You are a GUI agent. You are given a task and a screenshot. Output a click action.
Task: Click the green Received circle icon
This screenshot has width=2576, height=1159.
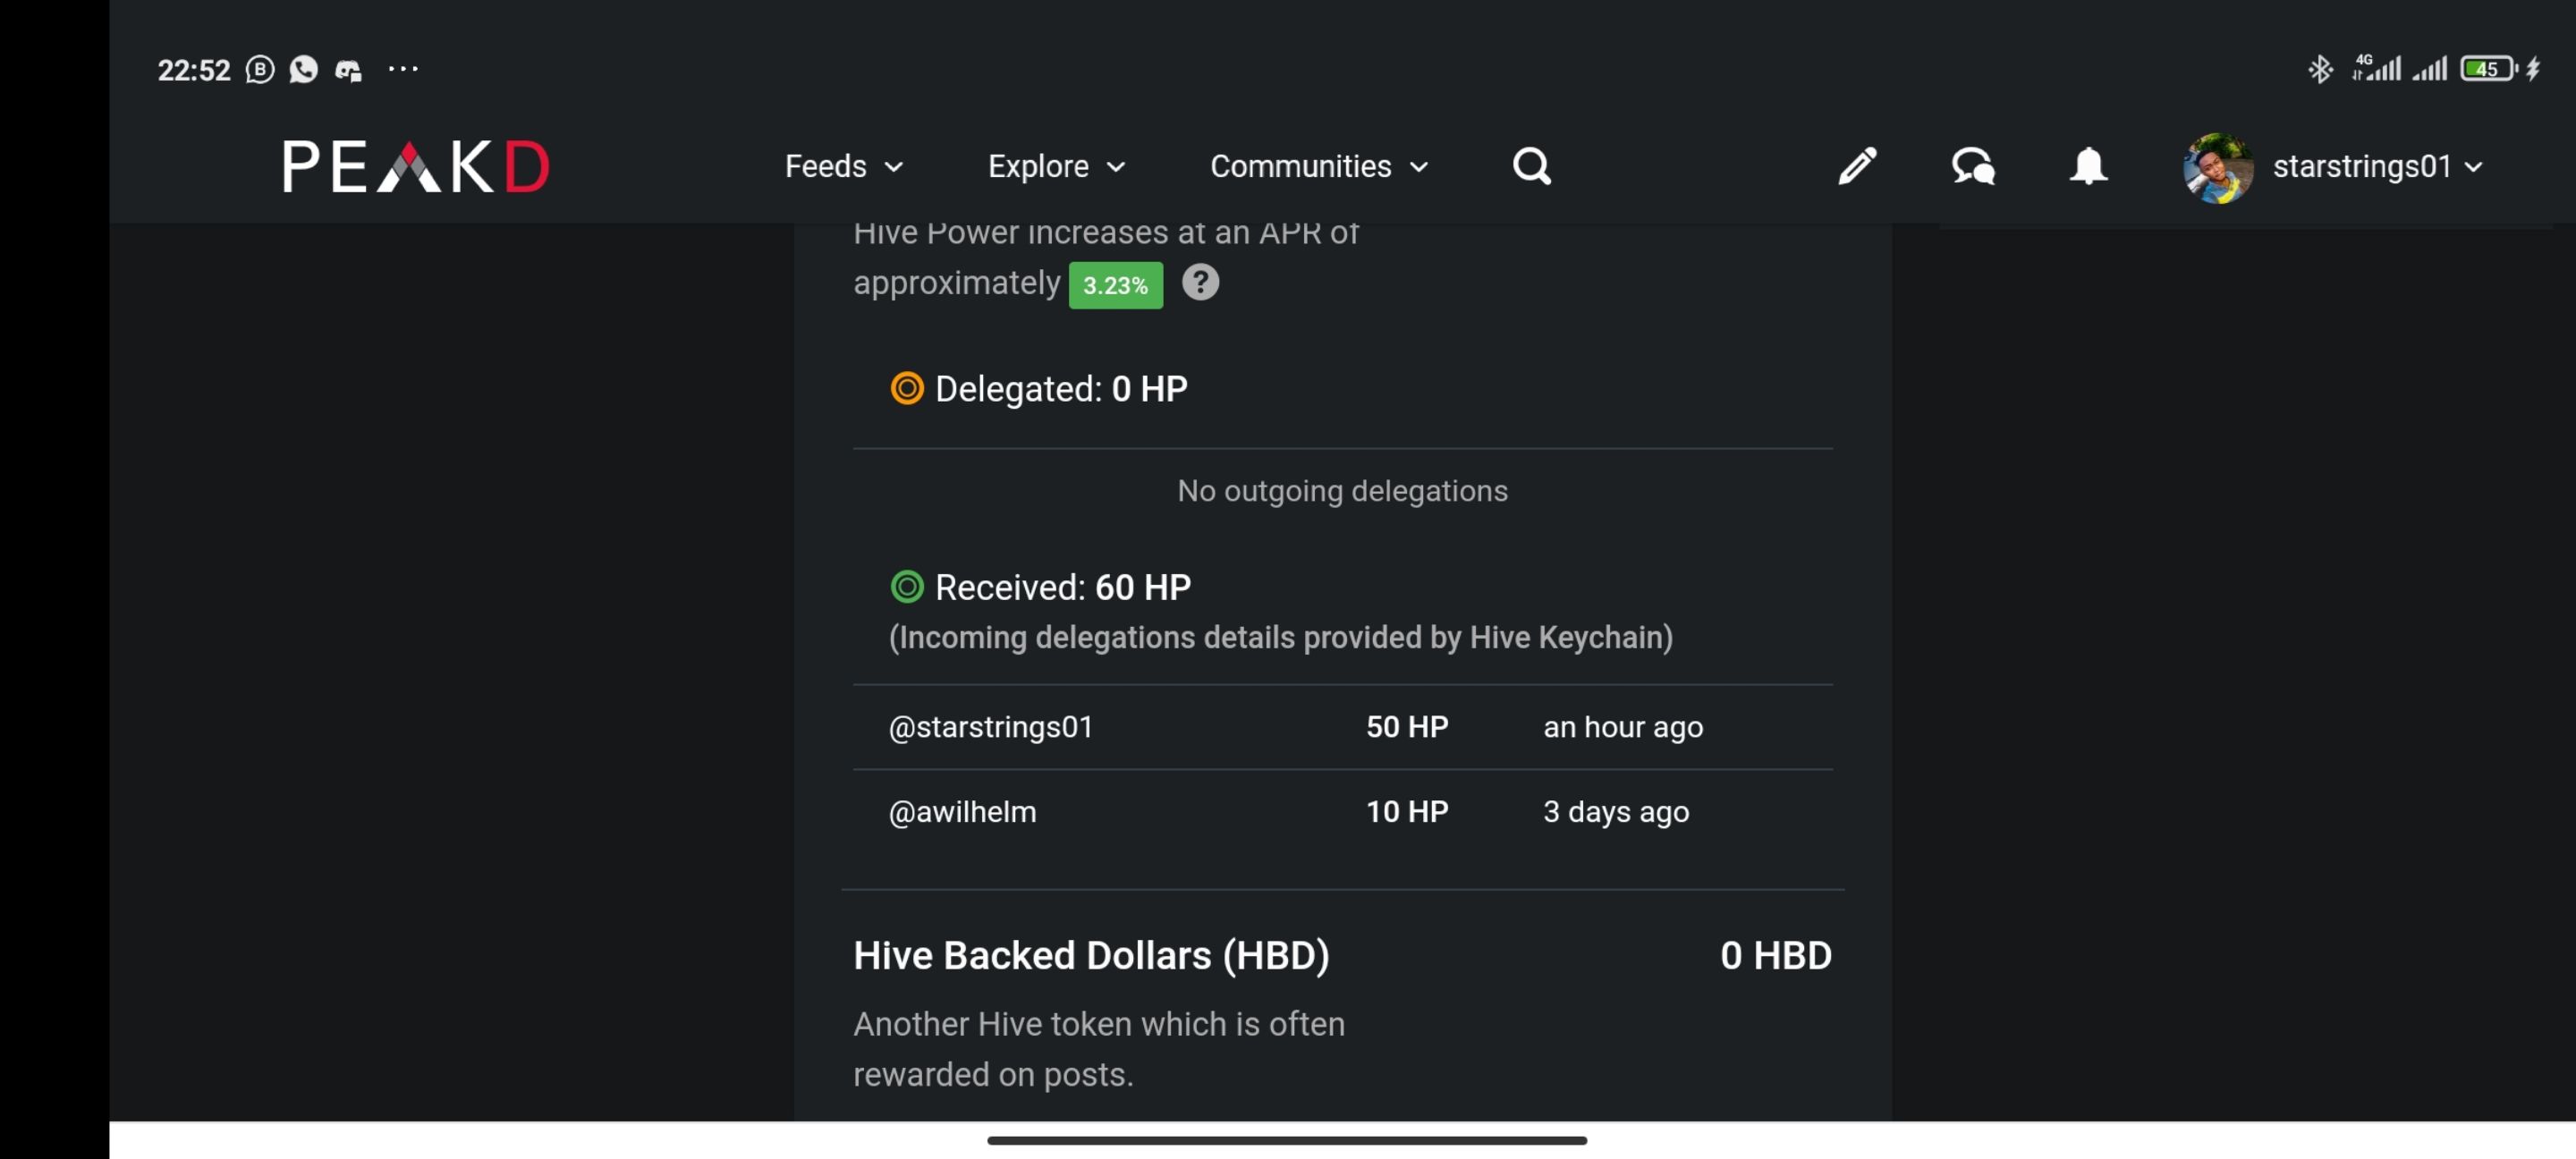click(907, 587)
